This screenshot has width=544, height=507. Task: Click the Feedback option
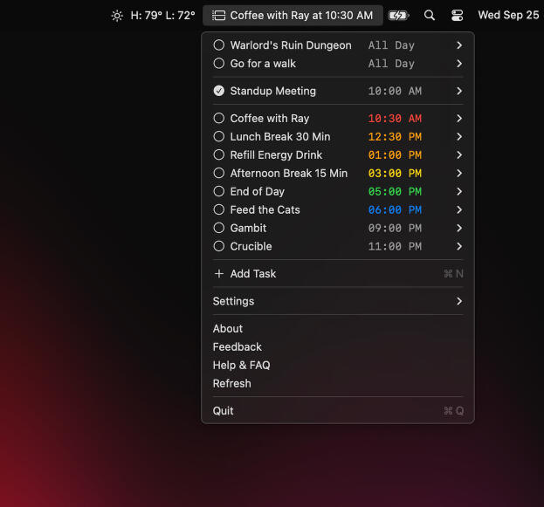tap(238, 347)
